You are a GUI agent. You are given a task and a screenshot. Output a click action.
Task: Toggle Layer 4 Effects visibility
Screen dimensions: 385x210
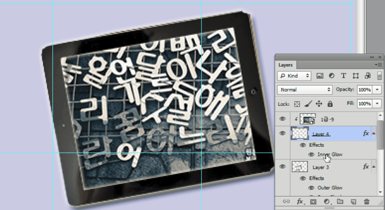pos(303,145)
